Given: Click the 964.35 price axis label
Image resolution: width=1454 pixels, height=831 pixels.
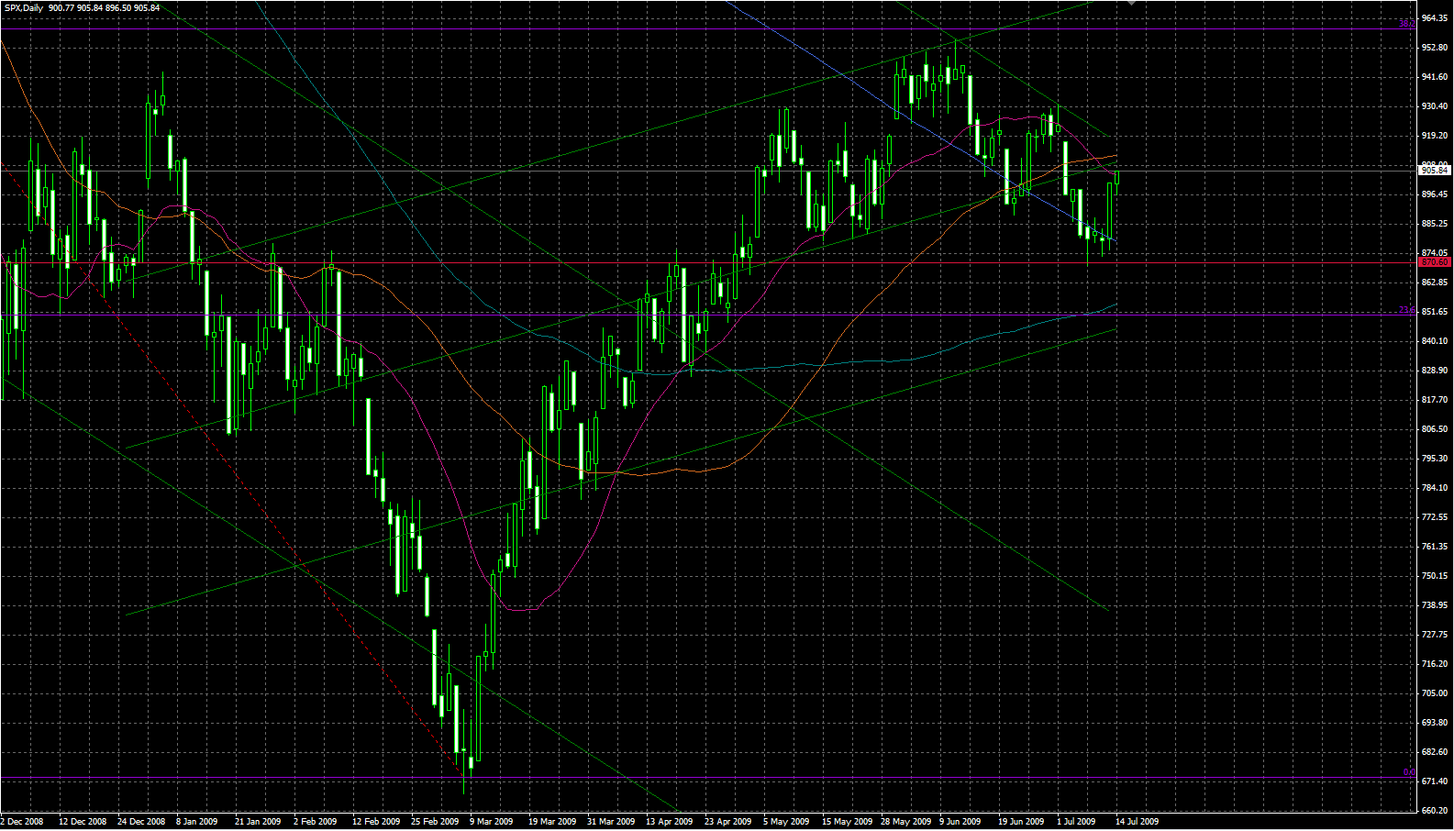Looking at the screenshot, I should click(x=1434, y=18).
